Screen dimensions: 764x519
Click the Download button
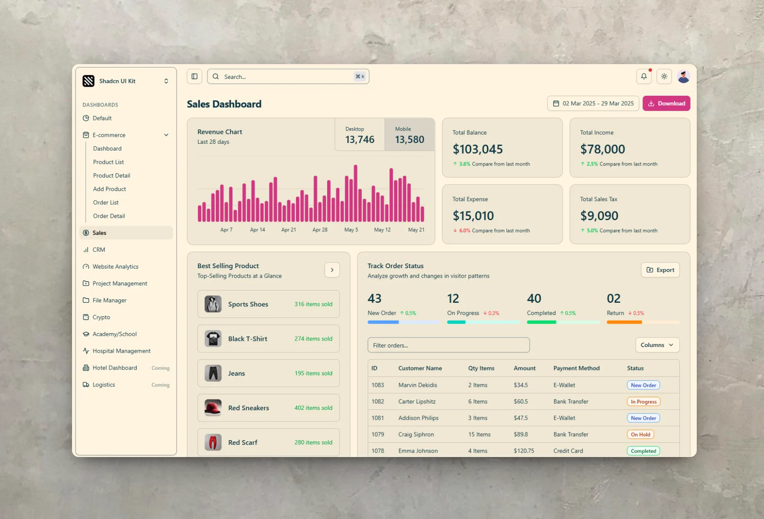pyautogui.click(x=666, y=103)
